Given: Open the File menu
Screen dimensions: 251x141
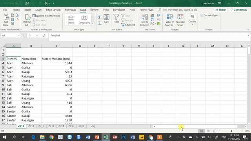Looking at the screenshot, I should pos(5,10).
